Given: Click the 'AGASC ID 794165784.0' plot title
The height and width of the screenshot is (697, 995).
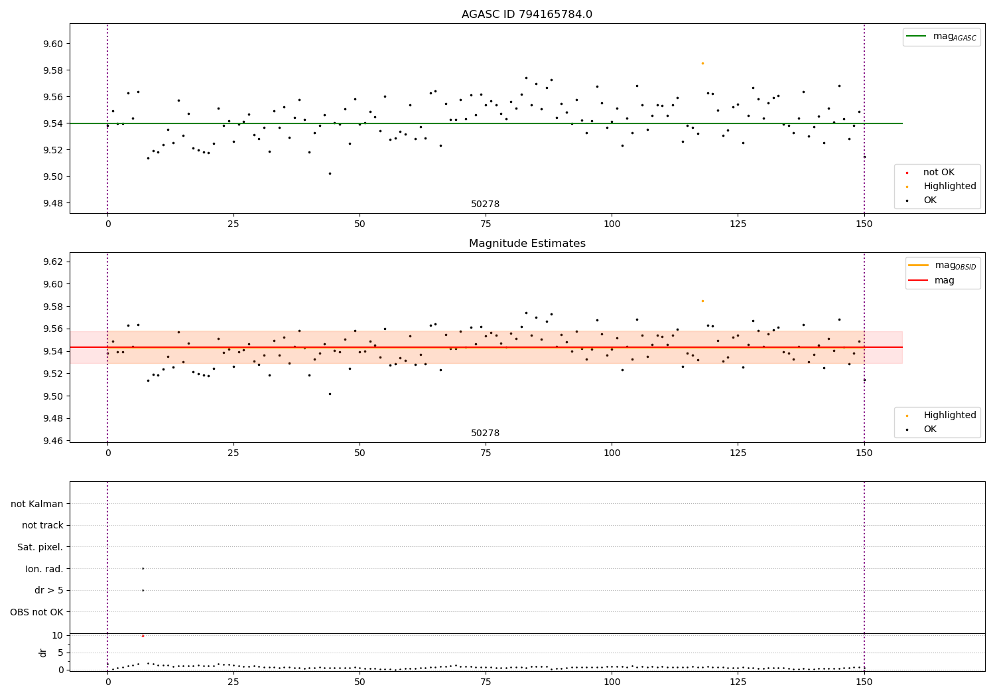Looking at the screenshot, I should click(x=527, y=15).
